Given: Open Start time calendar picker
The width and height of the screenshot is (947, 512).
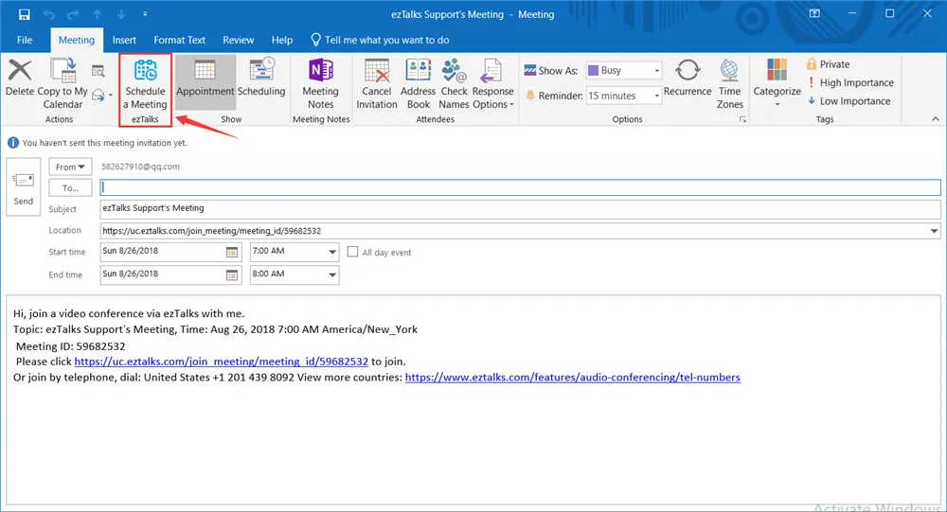Looking at the screenshot, I should tap(232, 252).
